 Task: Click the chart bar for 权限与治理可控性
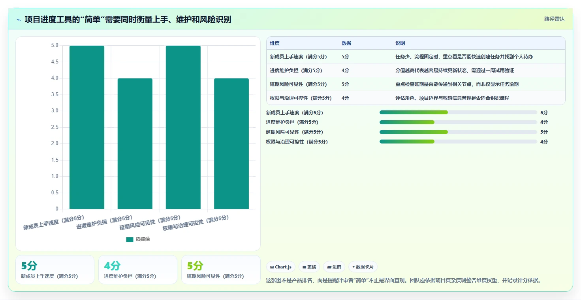click(231, 143)
